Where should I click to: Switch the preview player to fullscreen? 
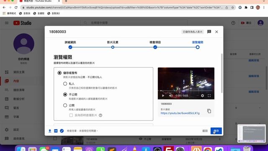[x=209, y=96]
